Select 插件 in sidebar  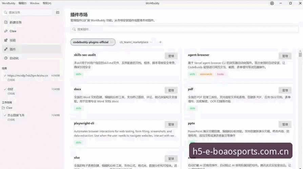pos(32,49)
